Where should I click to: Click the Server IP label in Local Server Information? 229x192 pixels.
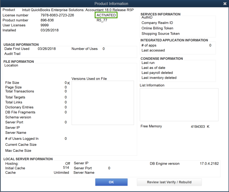point(81,163)
